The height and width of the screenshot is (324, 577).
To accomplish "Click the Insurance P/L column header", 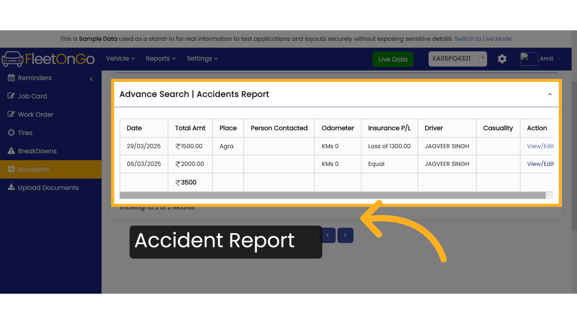I will (x=389, y=128).
